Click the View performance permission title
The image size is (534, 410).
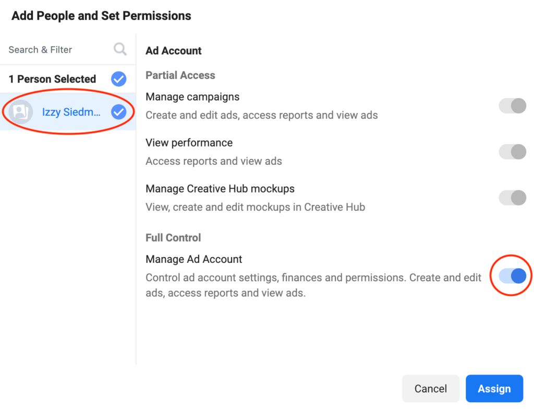coord(189,143)
